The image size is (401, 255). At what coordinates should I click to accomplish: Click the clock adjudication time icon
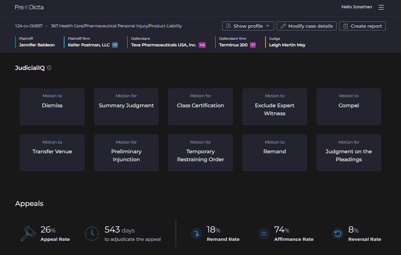[x=92, y=234]
